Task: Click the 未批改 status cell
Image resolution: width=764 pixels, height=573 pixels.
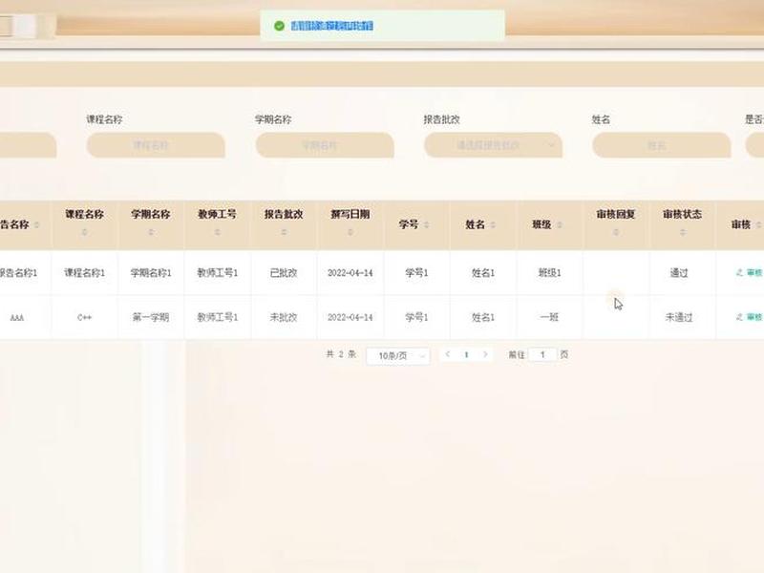Action: 284,317
